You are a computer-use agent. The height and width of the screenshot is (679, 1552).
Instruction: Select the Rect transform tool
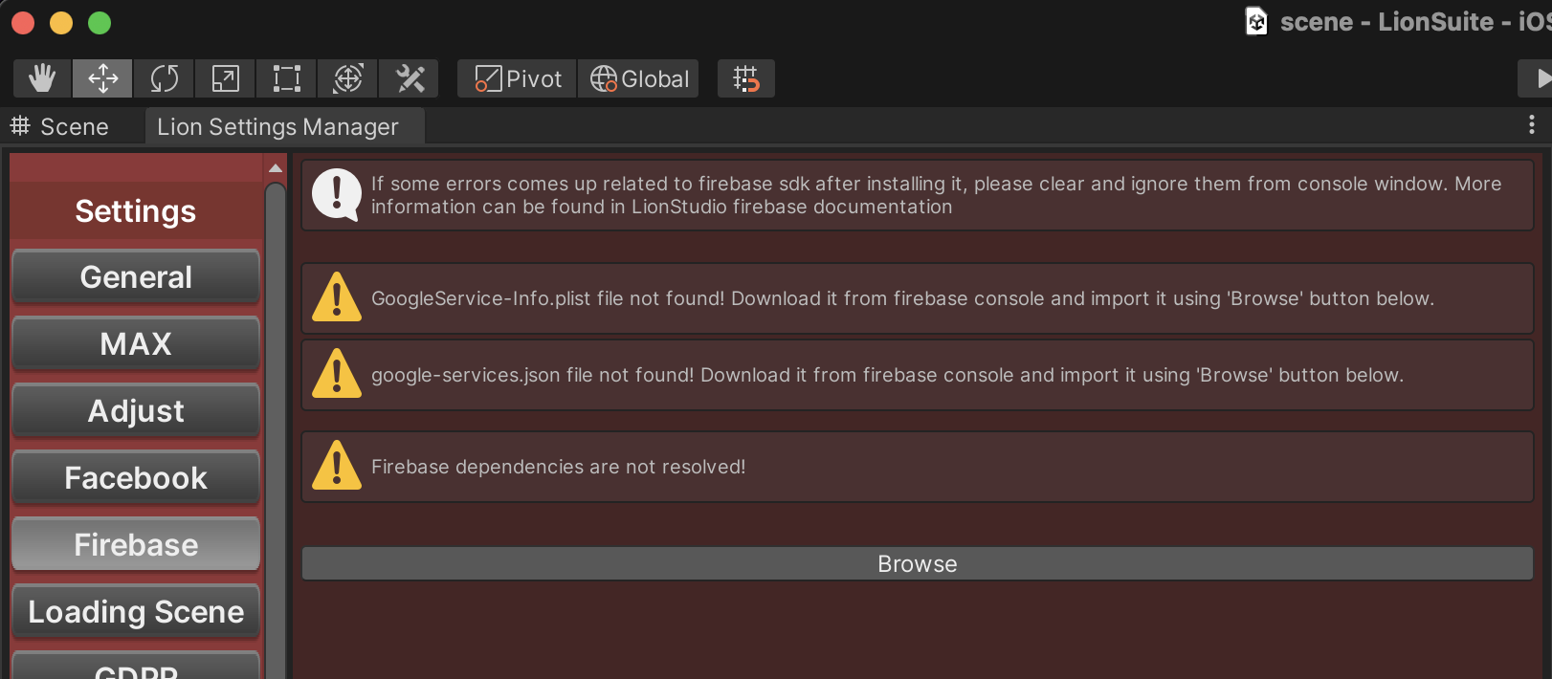coord(286,78)
